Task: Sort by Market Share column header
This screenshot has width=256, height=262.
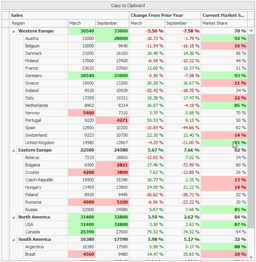Action: point(224,23)
